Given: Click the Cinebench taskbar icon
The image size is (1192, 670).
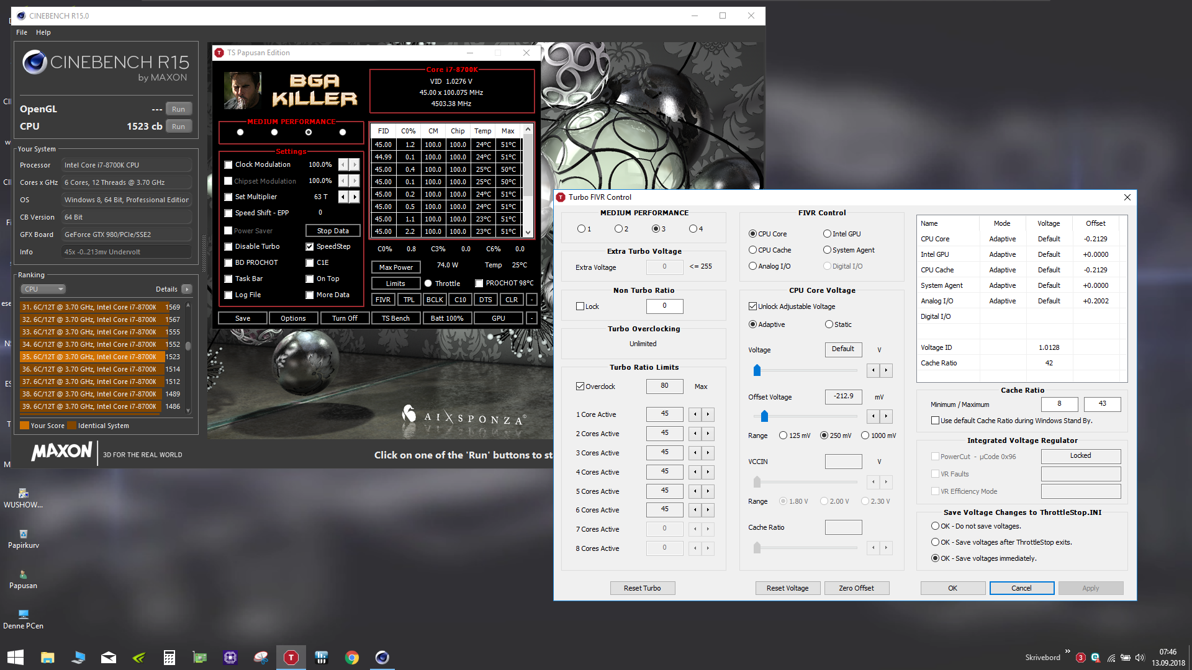Looking at the screenshot, I should click(382, 658).
